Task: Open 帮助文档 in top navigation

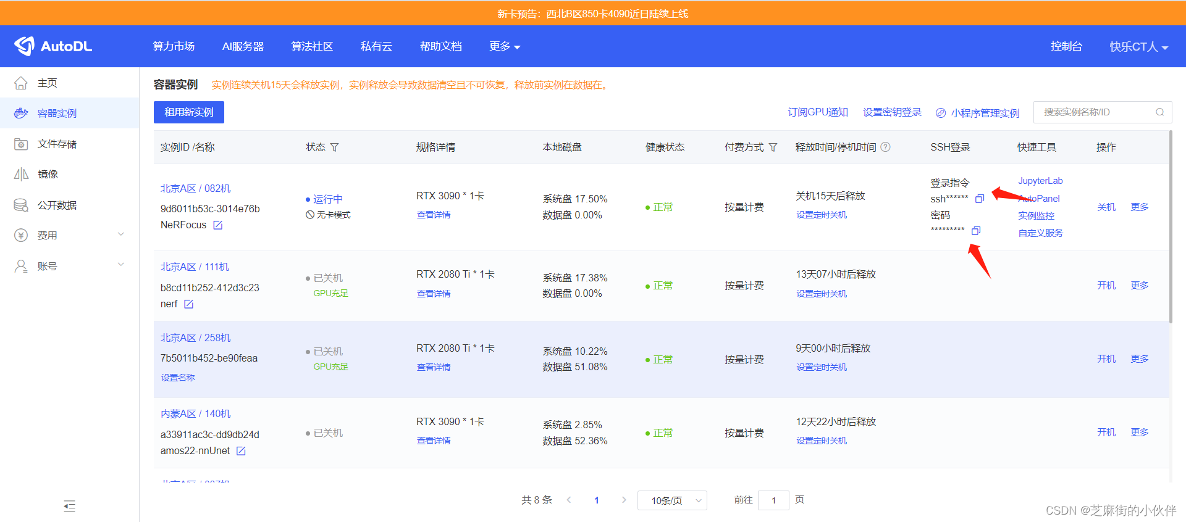Action: click(440, 46)
